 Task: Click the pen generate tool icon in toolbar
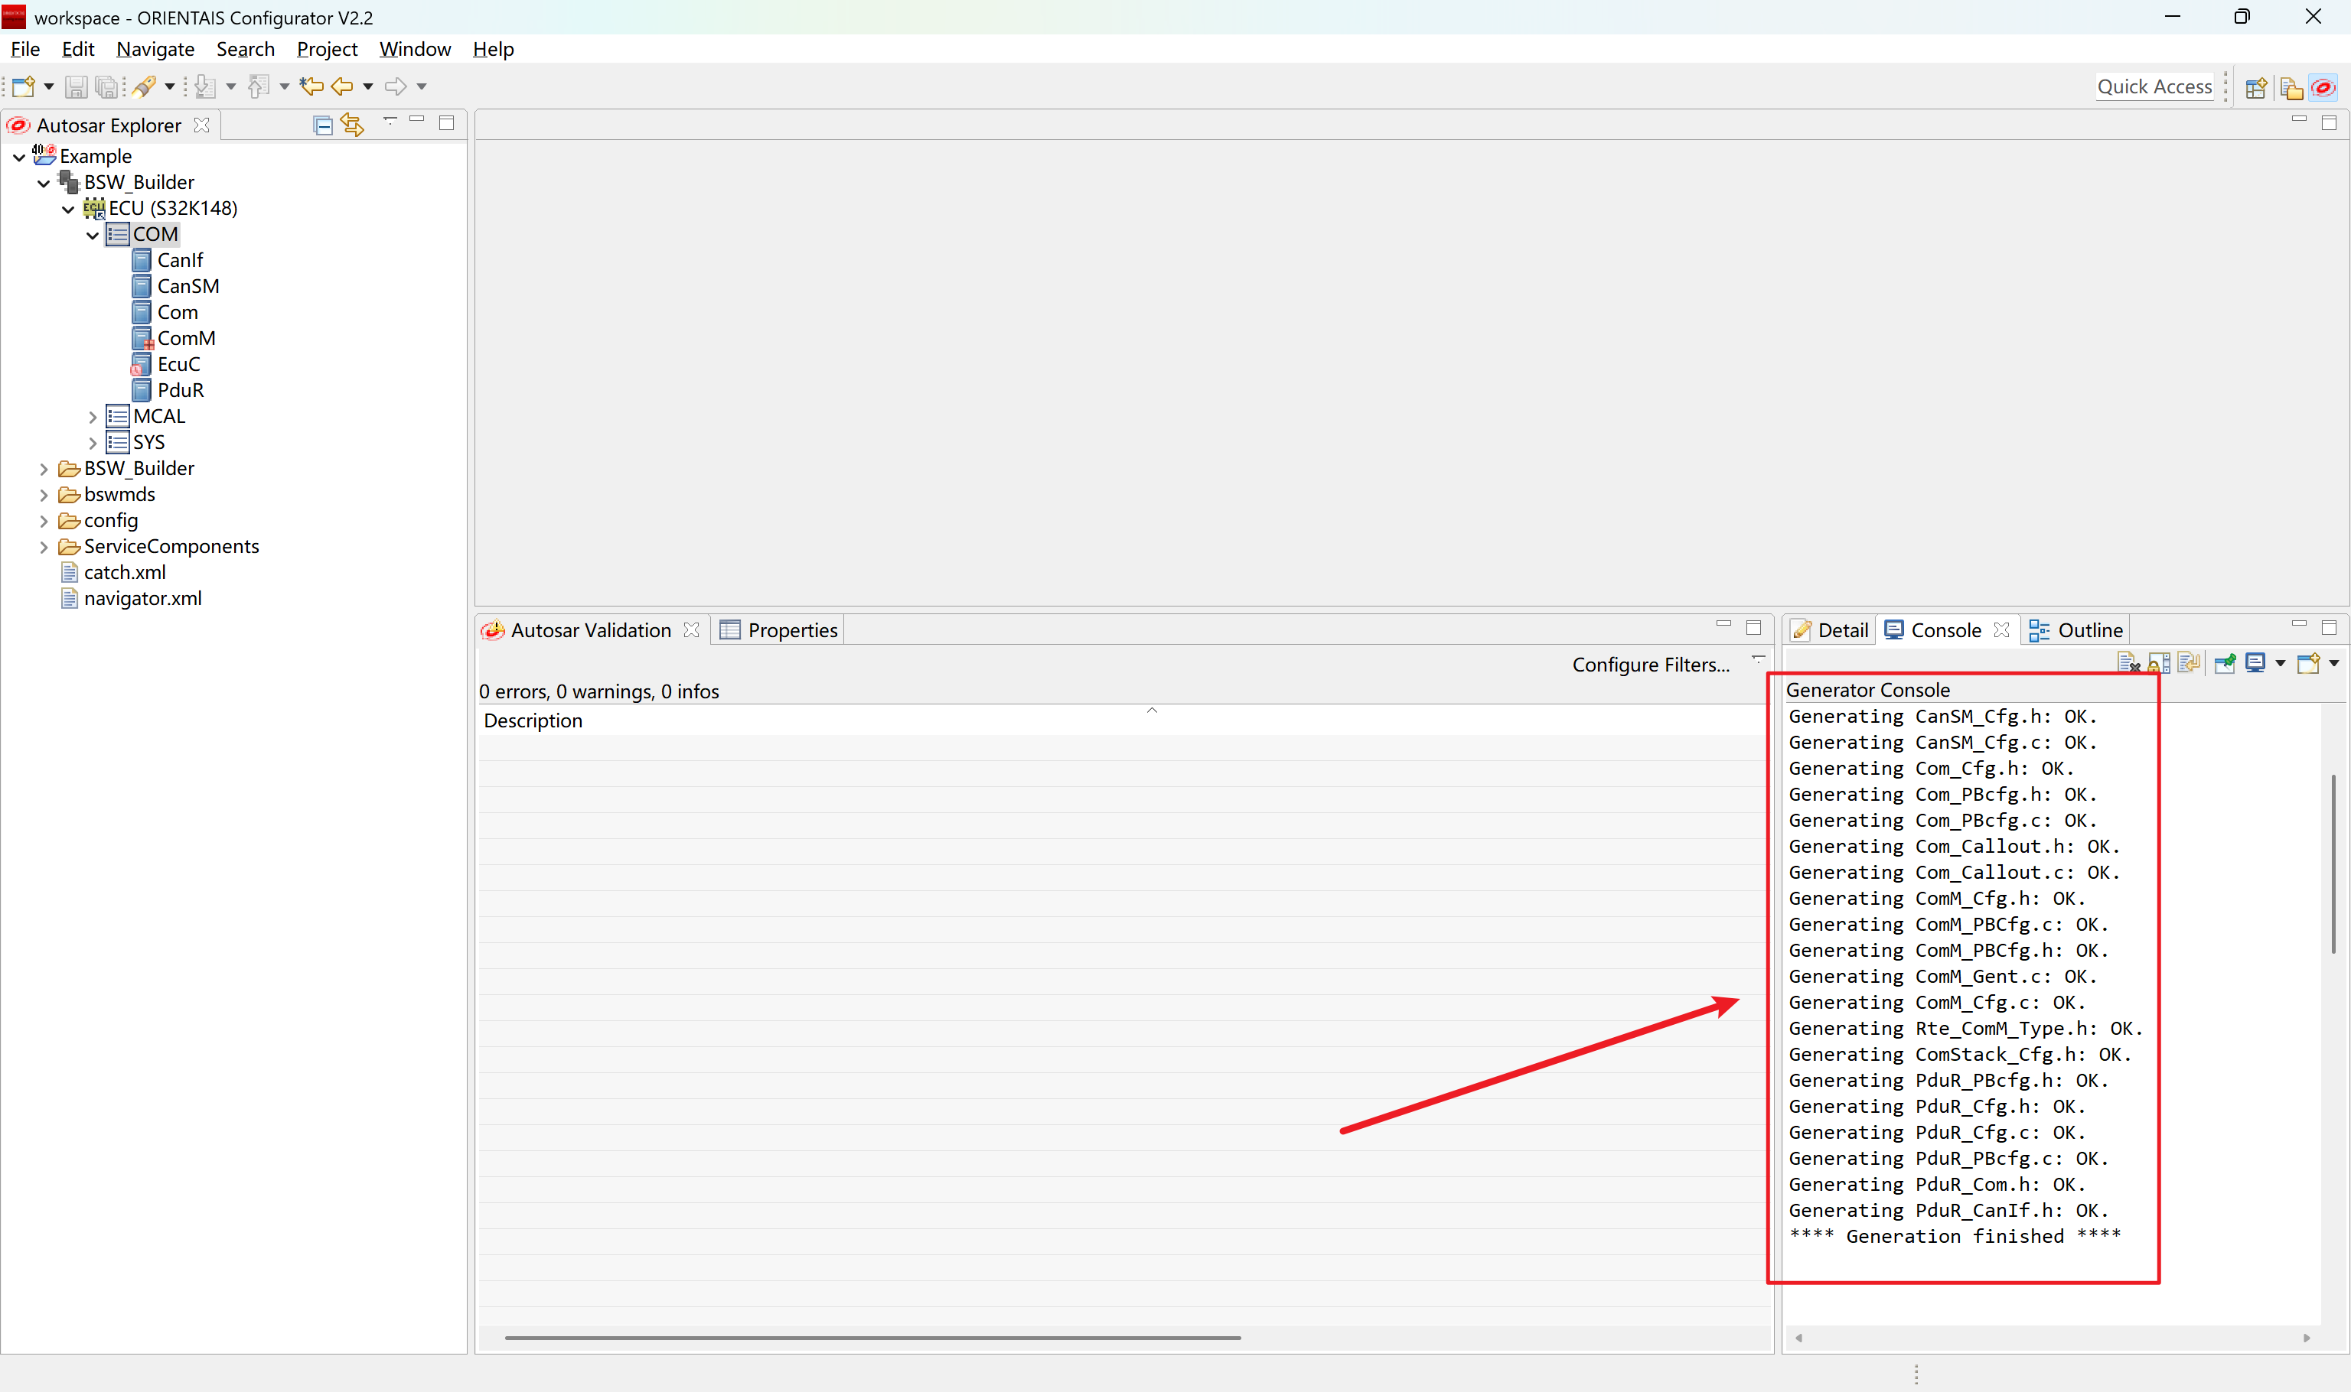(144, 86)
